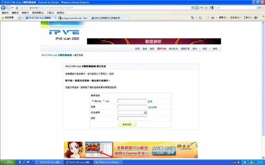This screenshot has width=265, height=165.
Task: Click the IPVE site logo
Action: pyautogui.click(x=64, y=32)
